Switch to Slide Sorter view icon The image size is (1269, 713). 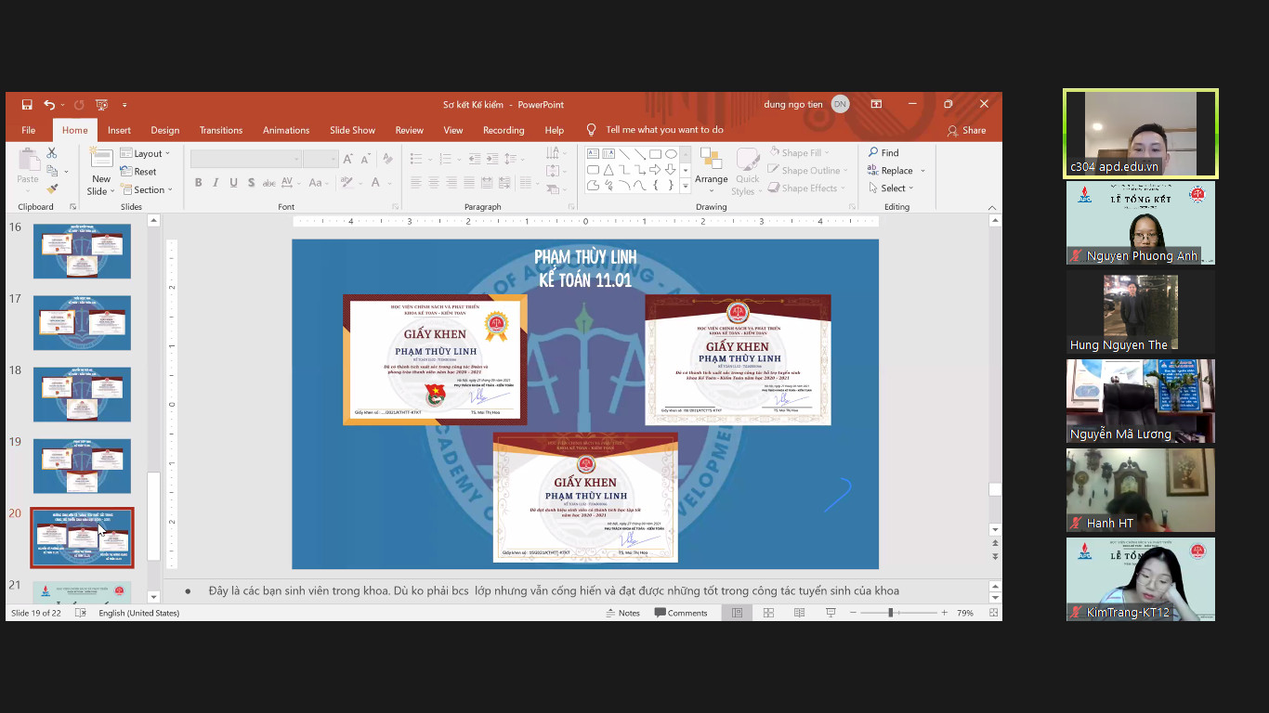(x=768, y=613)
